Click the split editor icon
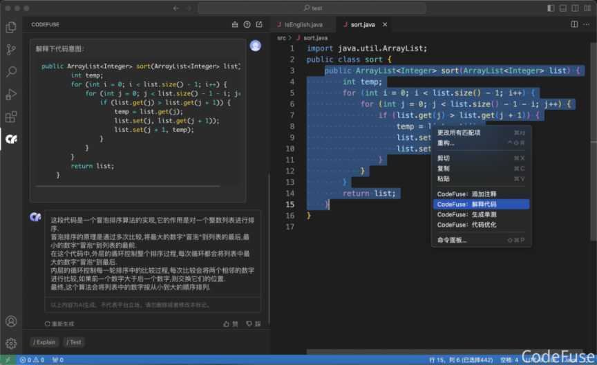 [x=574, y=24]
